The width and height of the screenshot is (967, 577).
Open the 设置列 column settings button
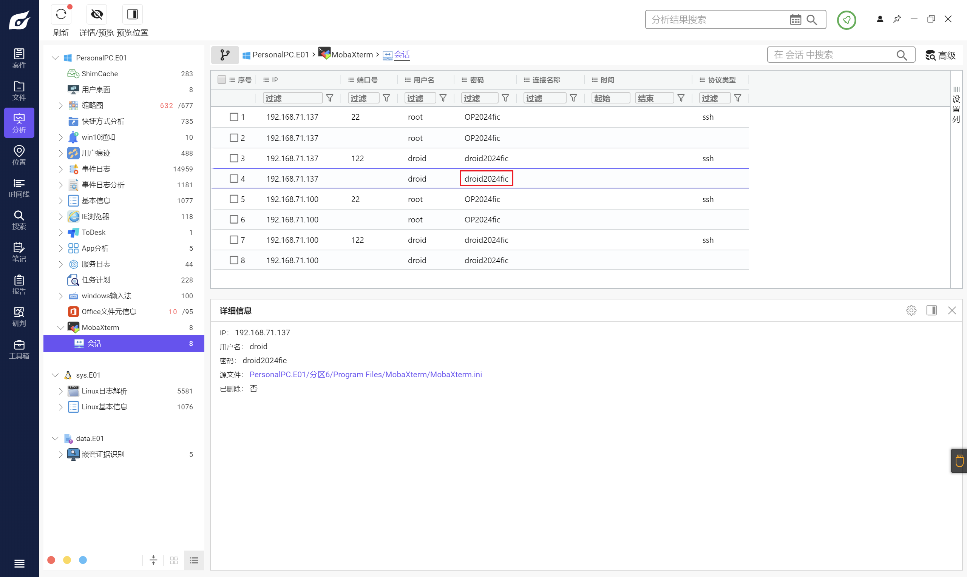point(956,105)
